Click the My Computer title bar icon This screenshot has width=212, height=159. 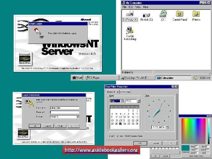(x=124, y=3)
